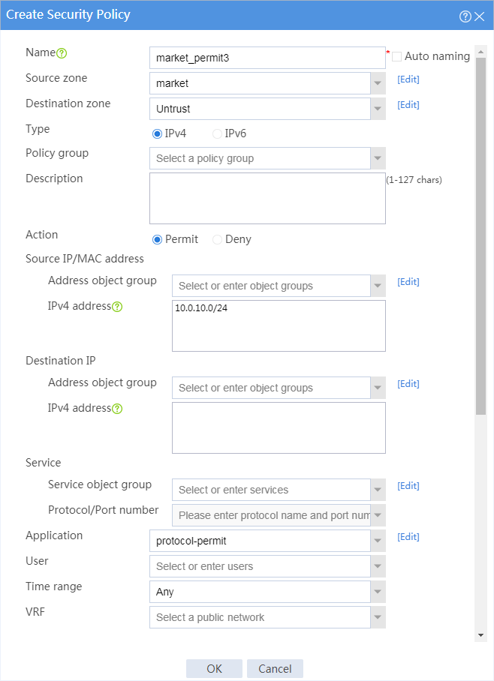The image size is (494, 681).
Task: Enable Auto naming checkbox
Action: [x=396, y=57]
